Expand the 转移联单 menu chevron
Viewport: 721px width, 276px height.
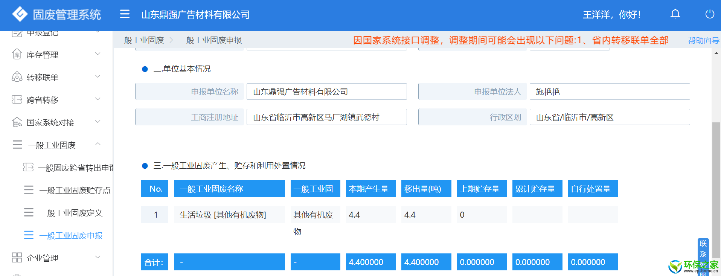[98, 76]
